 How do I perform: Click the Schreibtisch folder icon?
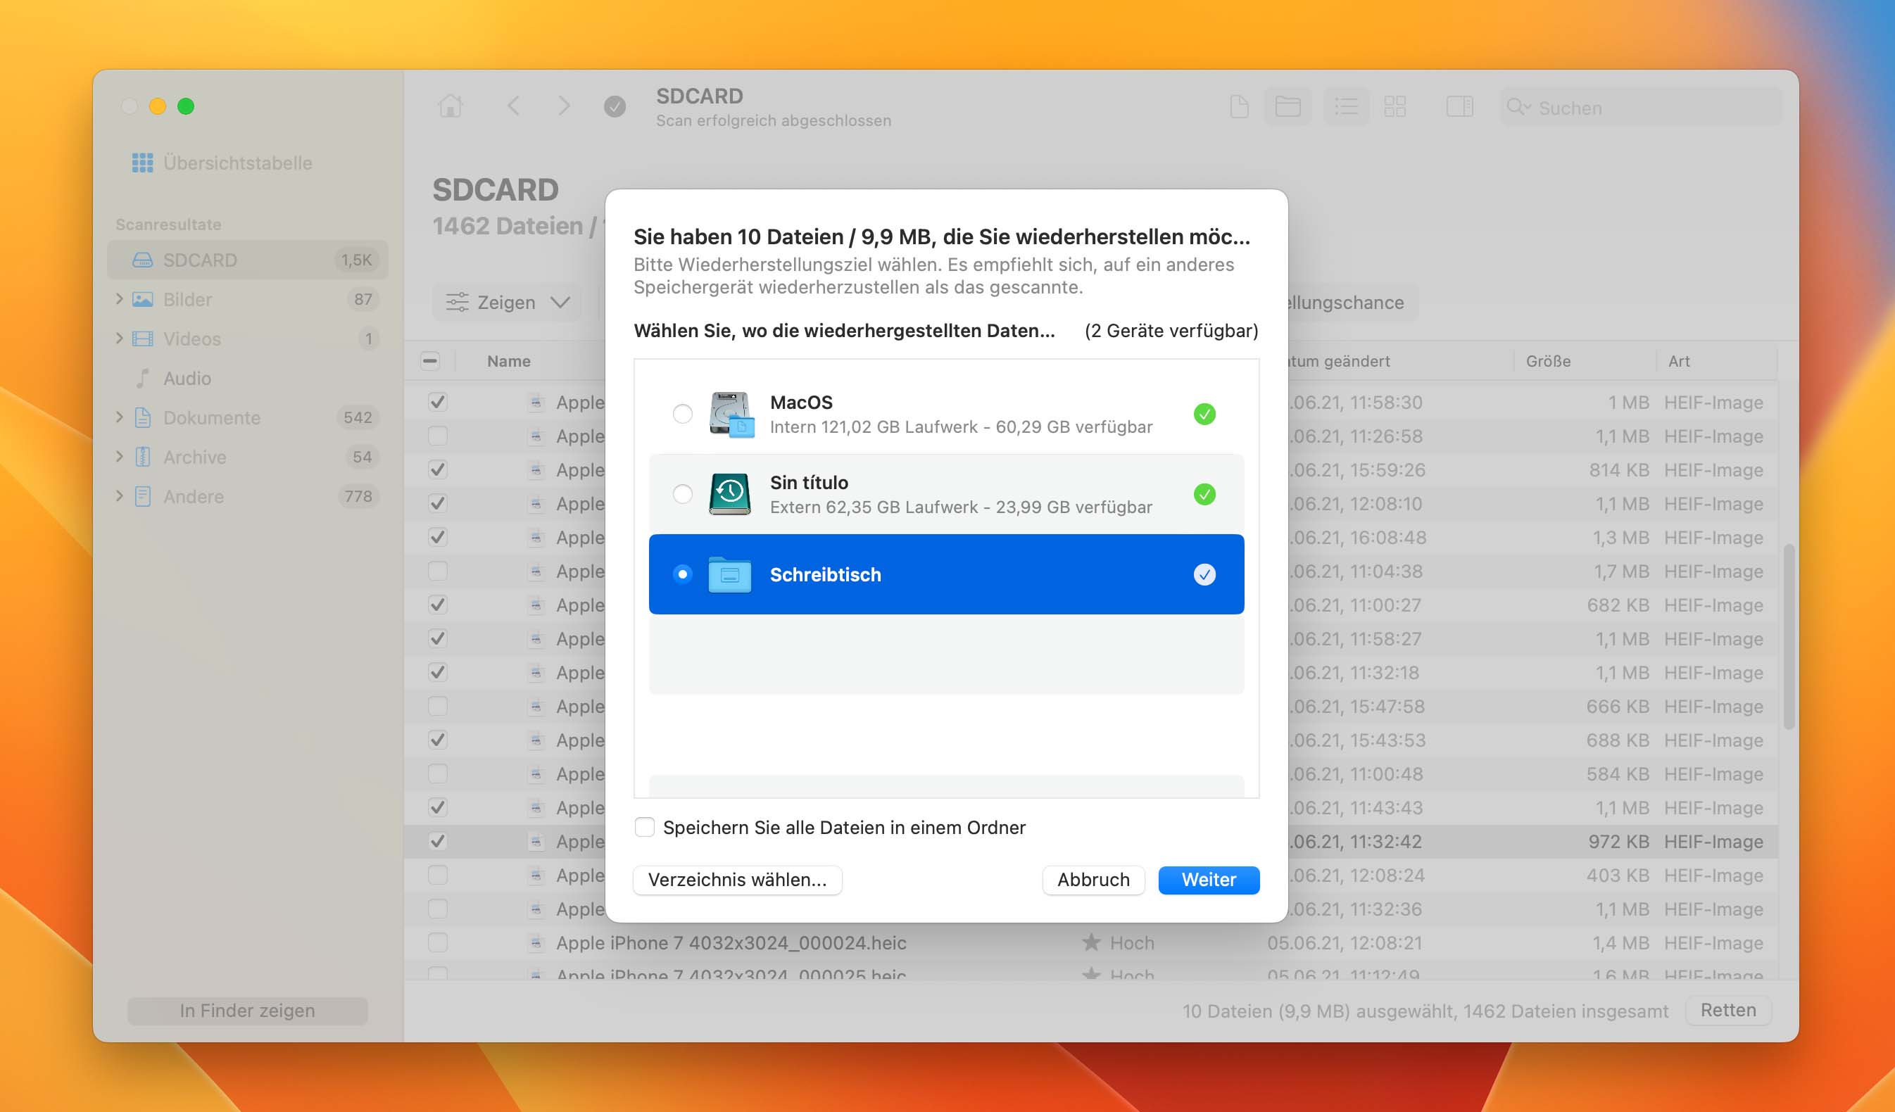(x=729, y=575)
